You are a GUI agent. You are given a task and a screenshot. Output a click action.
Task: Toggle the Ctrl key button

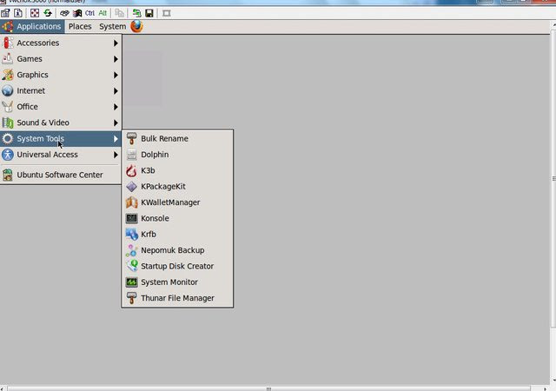[89, 13]
